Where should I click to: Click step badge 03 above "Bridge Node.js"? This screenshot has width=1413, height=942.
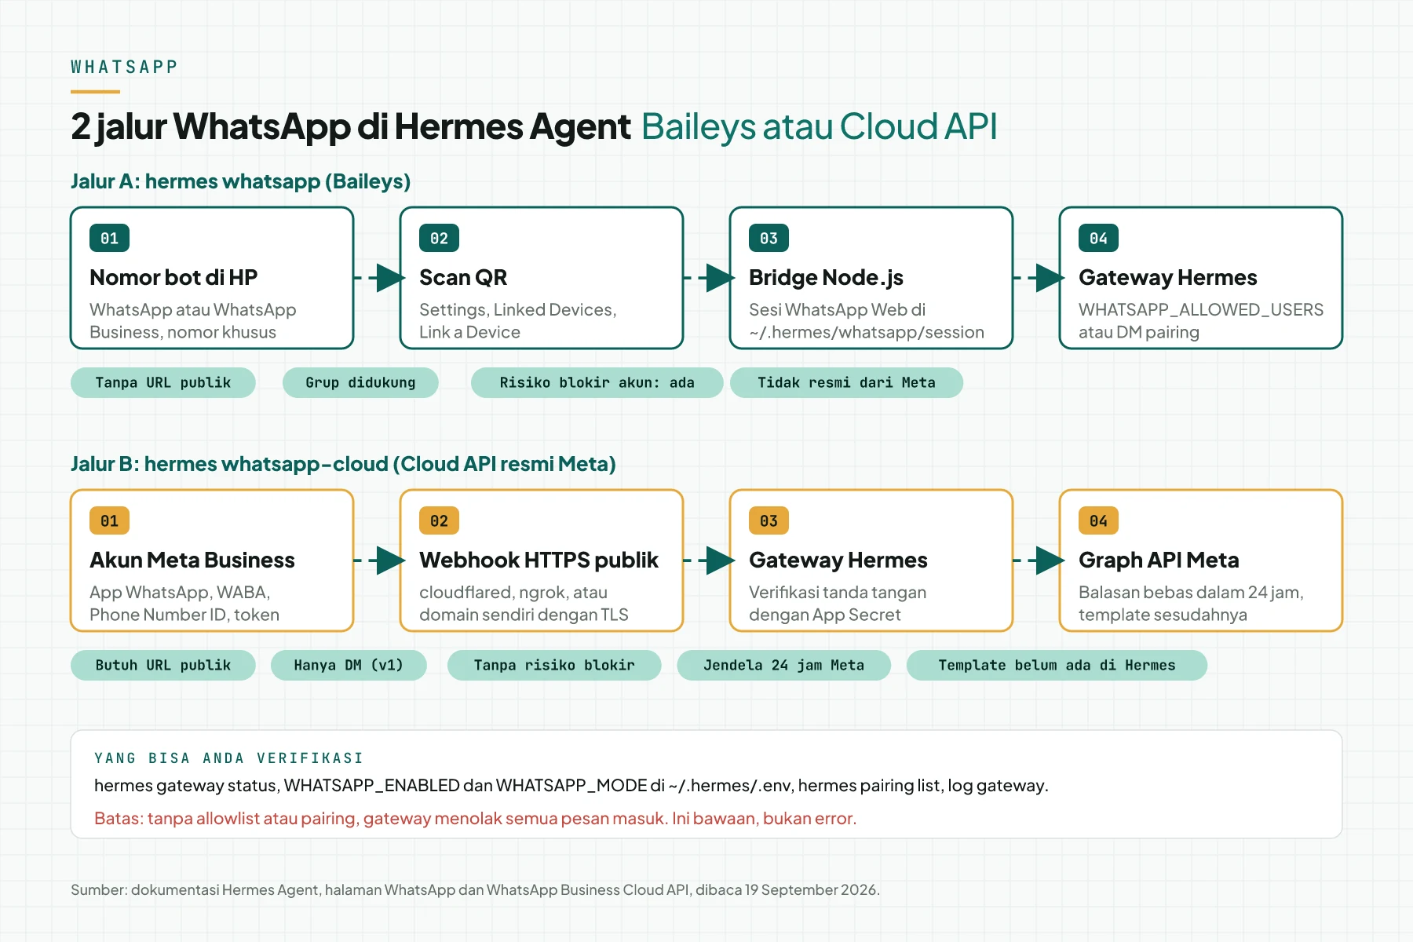769,238
